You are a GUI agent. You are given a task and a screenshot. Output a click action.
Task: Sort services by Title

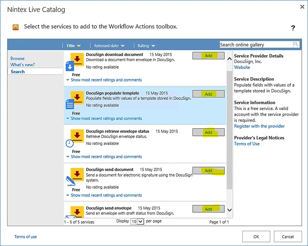pyautogui.click(x=73, y=45)
